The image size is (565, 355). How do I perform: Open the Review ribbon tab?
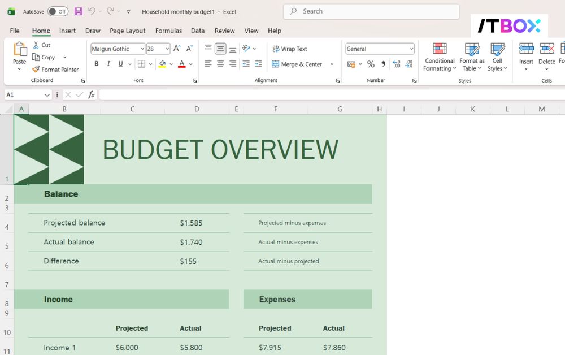[224, 31]
